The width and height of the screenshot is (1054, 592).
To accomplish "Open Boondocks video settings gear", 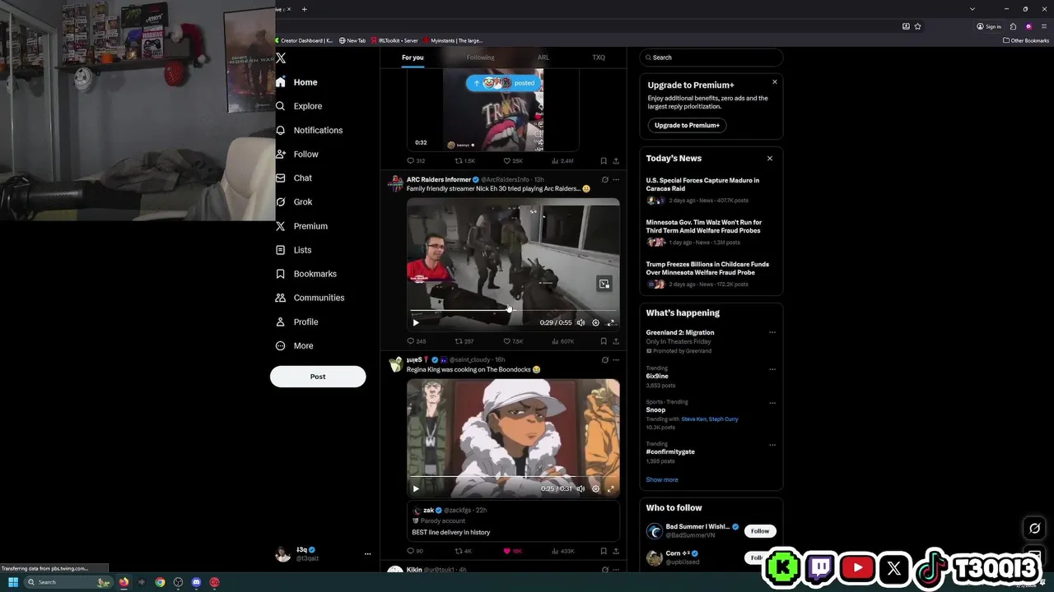I will point(595,488).
